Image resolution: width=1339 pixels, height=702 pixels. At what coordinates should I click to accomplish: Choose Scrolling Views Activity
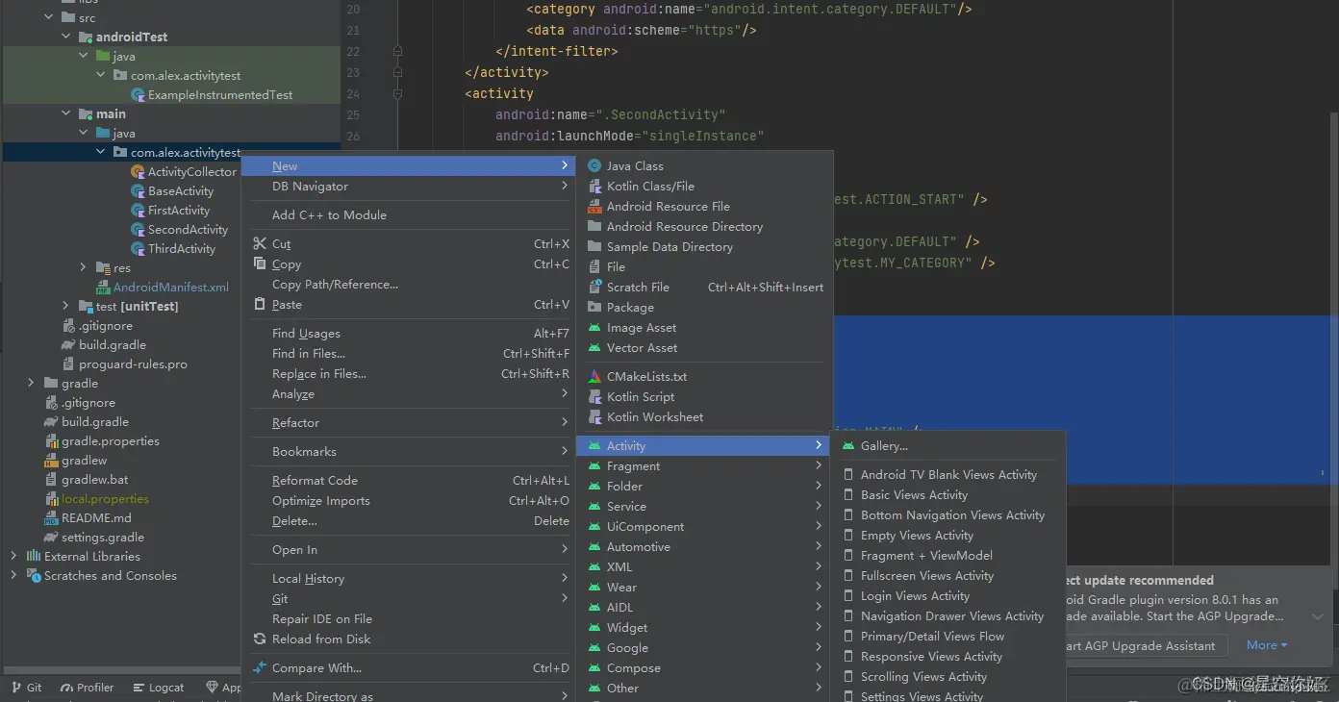(949, 677)
